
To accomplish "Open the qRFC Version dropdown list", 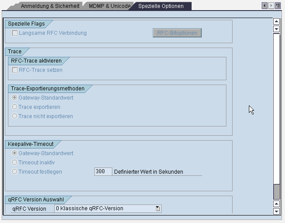I will [158, 208].
